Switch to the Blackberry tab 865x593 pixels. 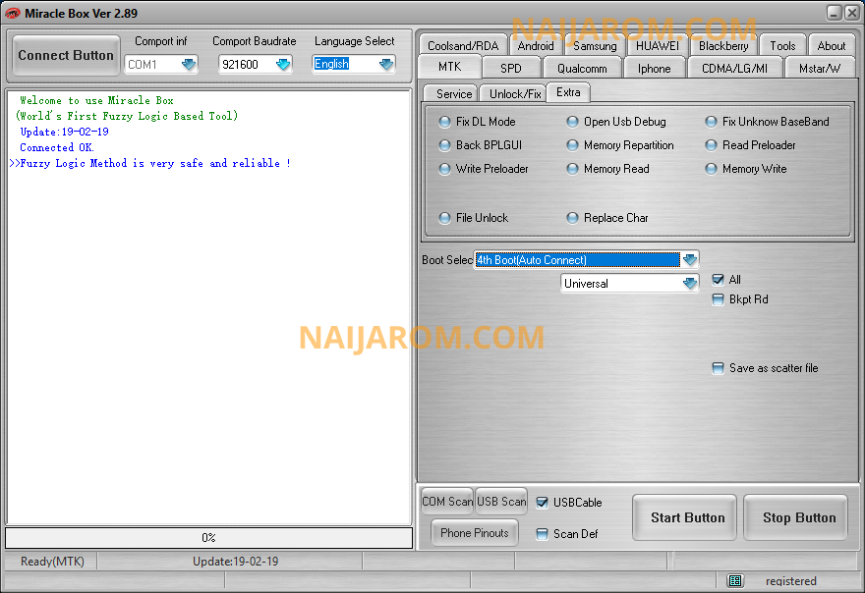tap(723, 46)
